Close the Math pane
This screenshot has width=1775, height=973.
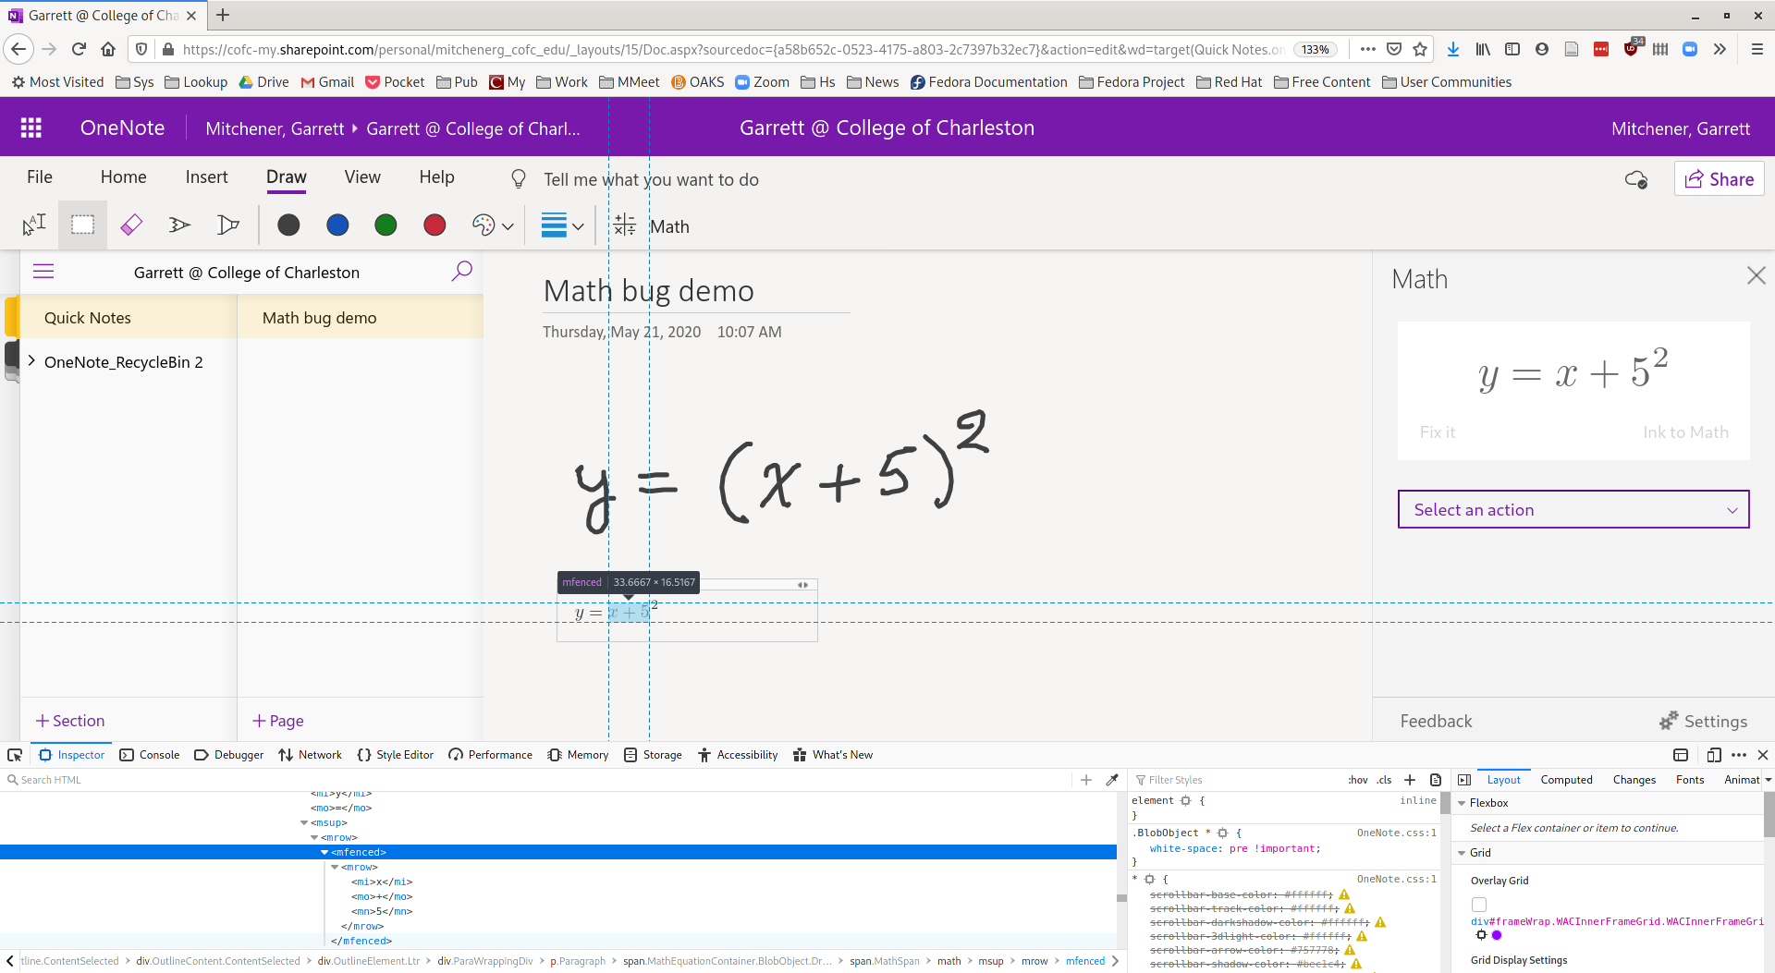[x=1757, y=275]
